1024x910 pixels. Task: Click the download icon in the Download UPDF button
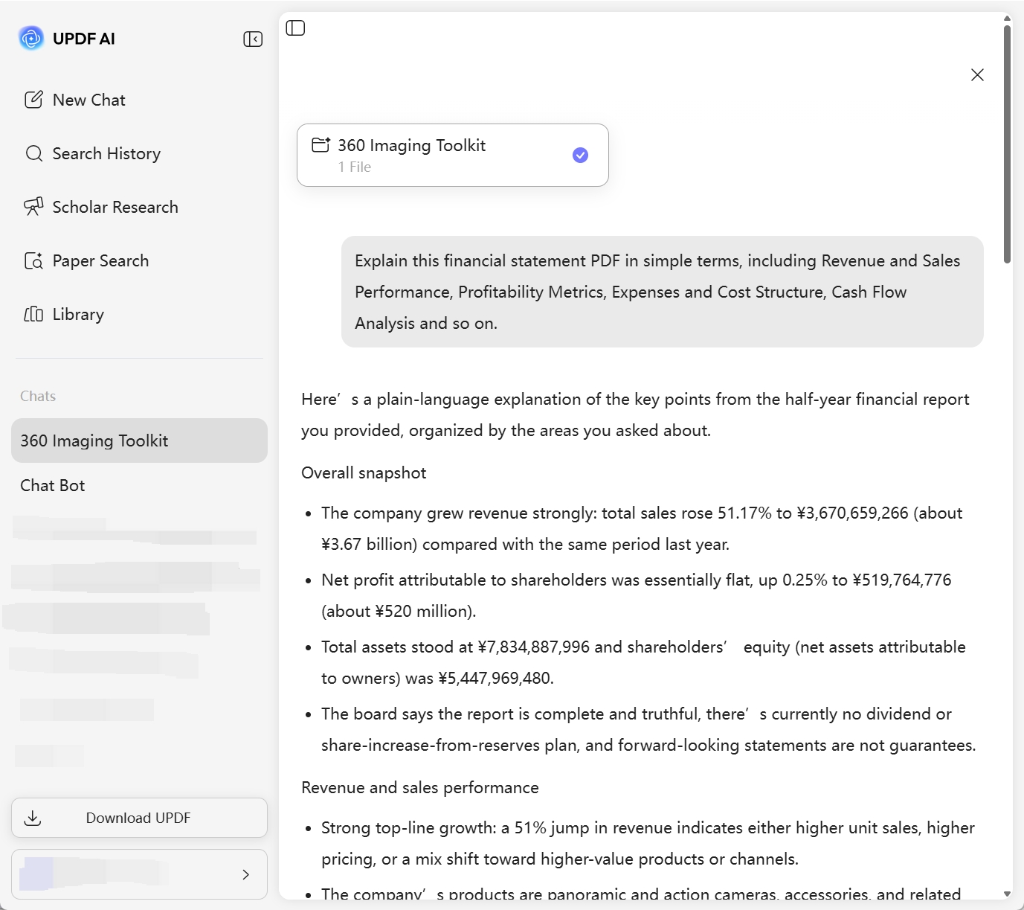pos(33,817)
